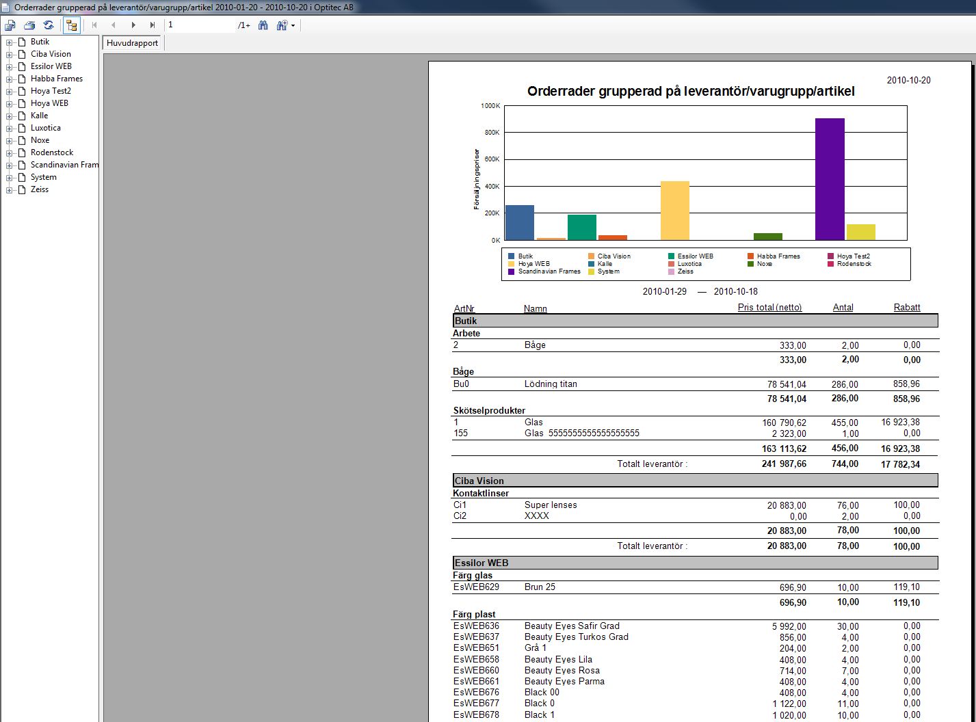The image size is (976, 722).
Task: Expand the Luxotica tree node
Action: [x=10, y=129]
